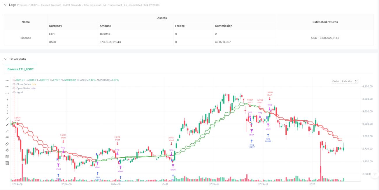This screenshot has height=190, width=379.
Task: Switch to the Binance.ETH_USDT tab
Action: click(21, 69)
